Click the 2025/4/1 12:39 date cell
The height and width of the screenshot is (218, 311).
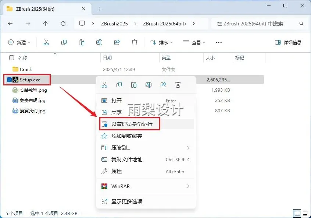click(119, 69)
